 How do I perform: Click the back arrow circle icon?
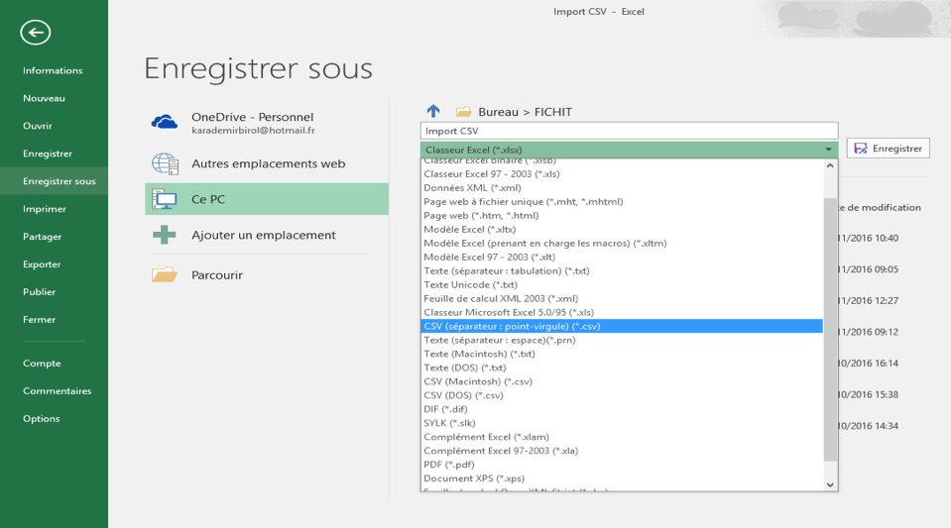click(35, 33)
